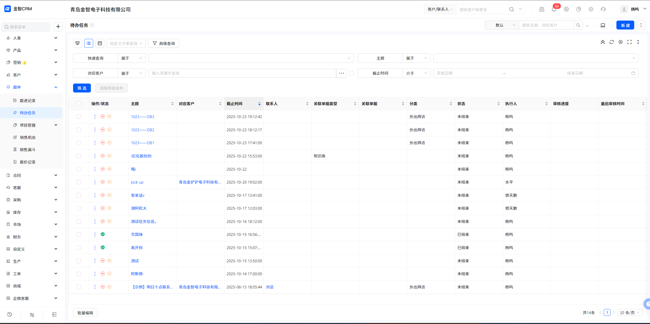Toggle the checkbox beside the 对应客户 keyword field
This screenshot has height=324, width=650.
(351, 73)
